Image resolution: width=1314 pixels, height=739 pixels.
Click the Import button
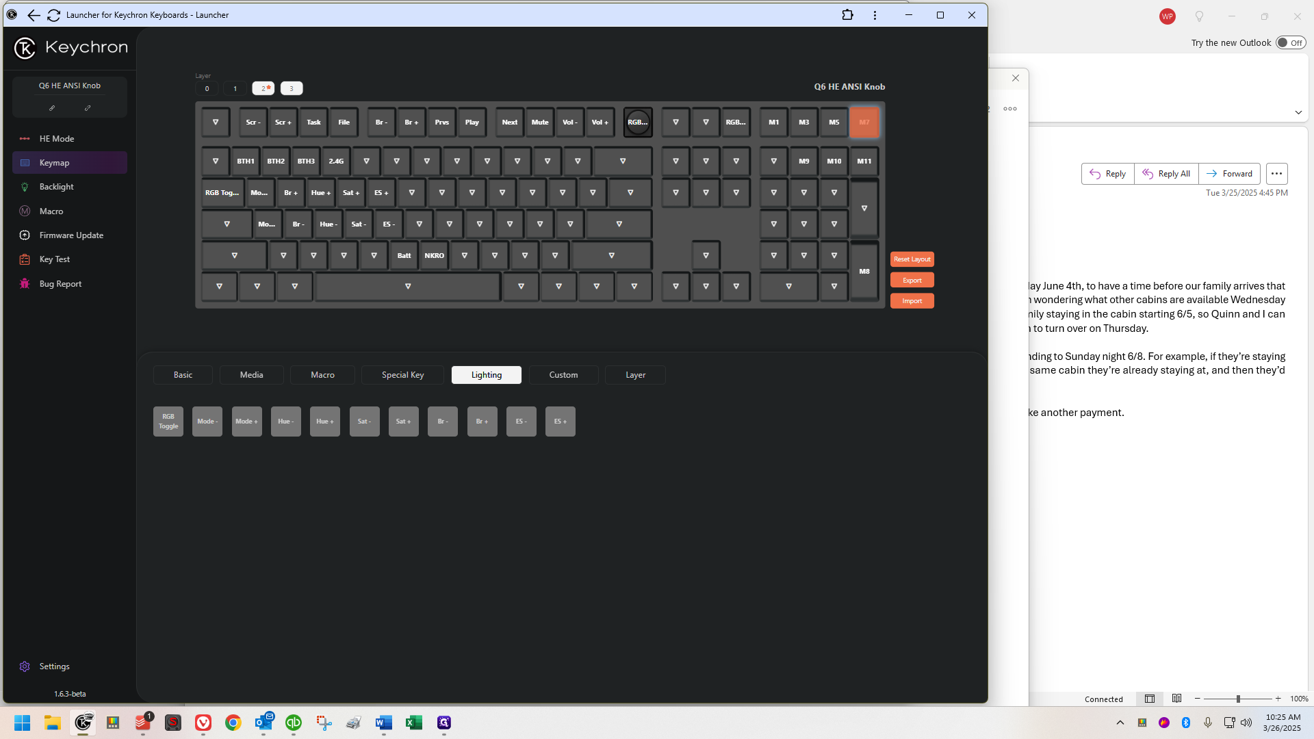912,301
